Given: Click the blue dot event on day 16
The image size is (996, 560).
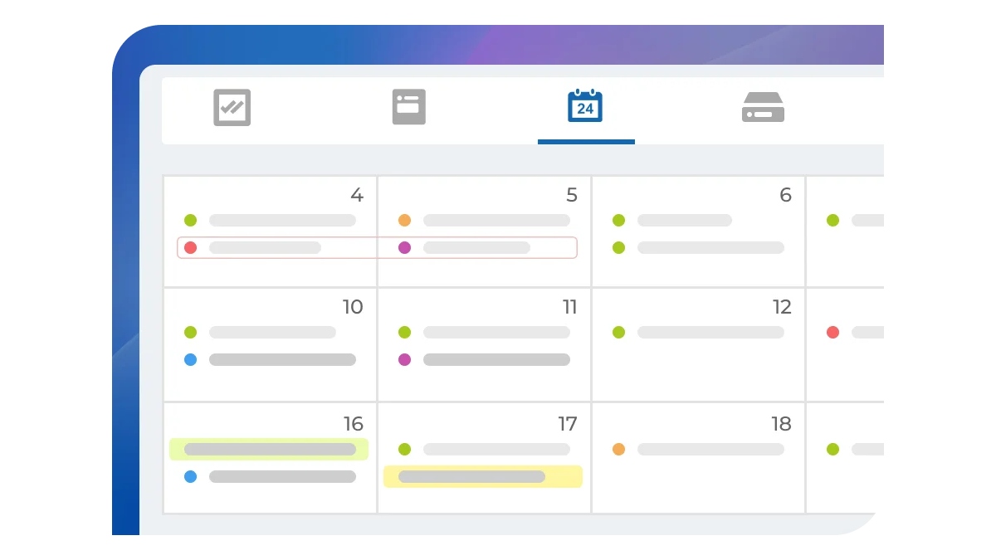Looking at the screenshot, I should [270, 477].
